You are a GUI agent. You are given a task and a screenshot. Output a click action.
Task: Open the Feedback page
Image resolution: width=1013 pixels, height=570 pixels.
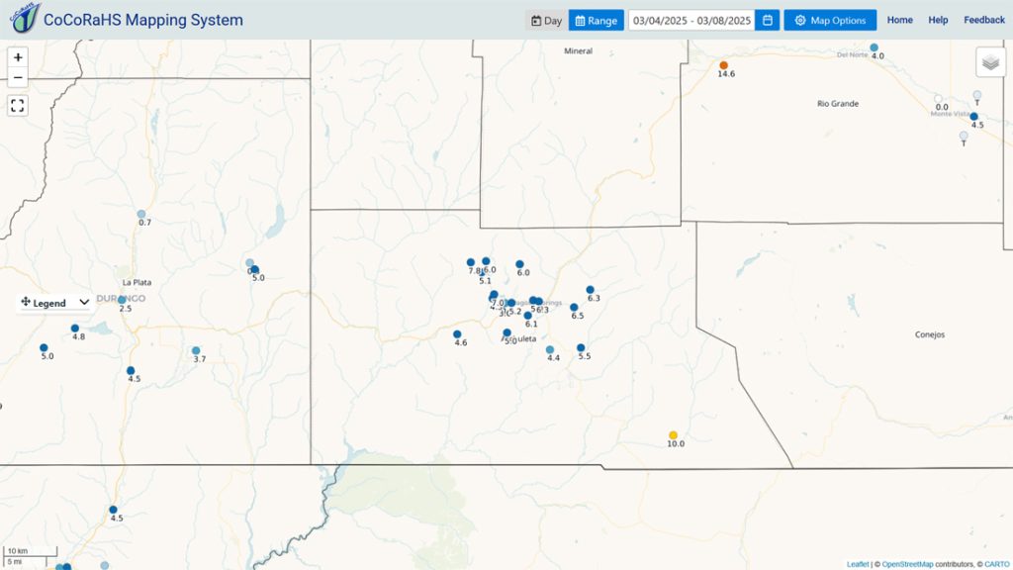click(984, 20)
